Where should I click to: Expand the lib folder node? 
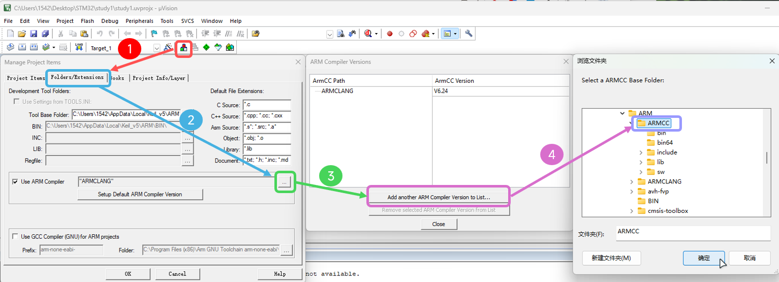coord(641,162)
